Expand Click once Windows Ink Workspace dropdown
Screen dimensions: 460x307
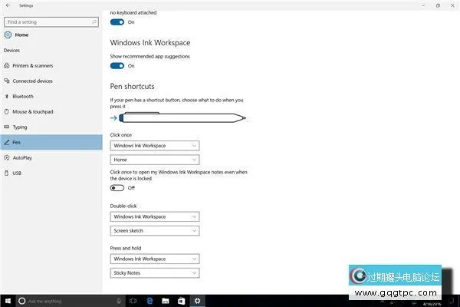(x=155, y=145)
